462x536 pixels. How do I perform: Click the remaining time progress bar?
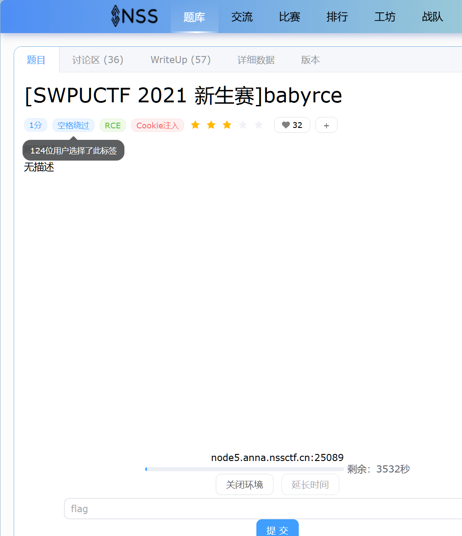tap(244, 469)
